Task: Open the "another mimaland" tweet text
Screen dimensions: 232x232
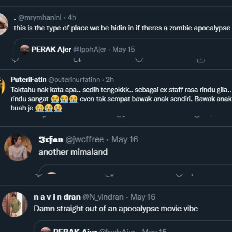Action: (73, 152)
